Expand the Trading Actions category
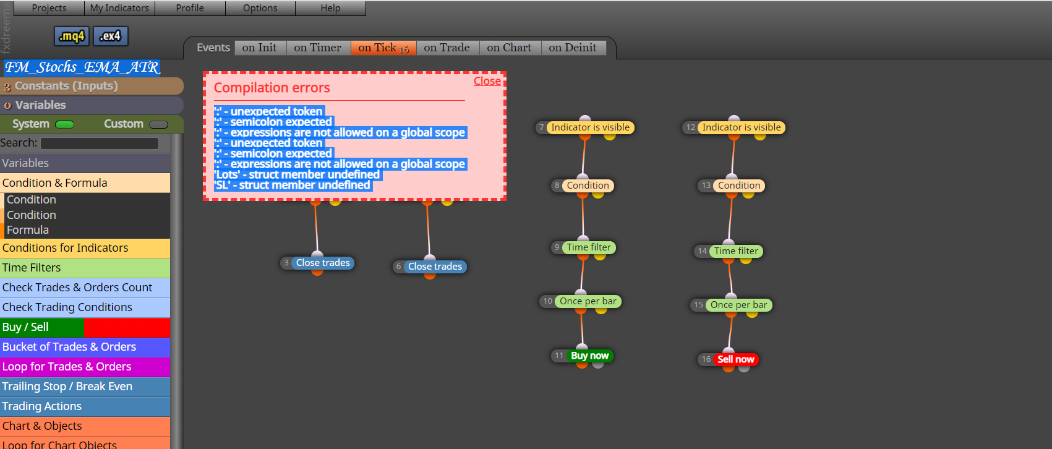Viewport: 1052px width, 449px height. pos(85,406)
